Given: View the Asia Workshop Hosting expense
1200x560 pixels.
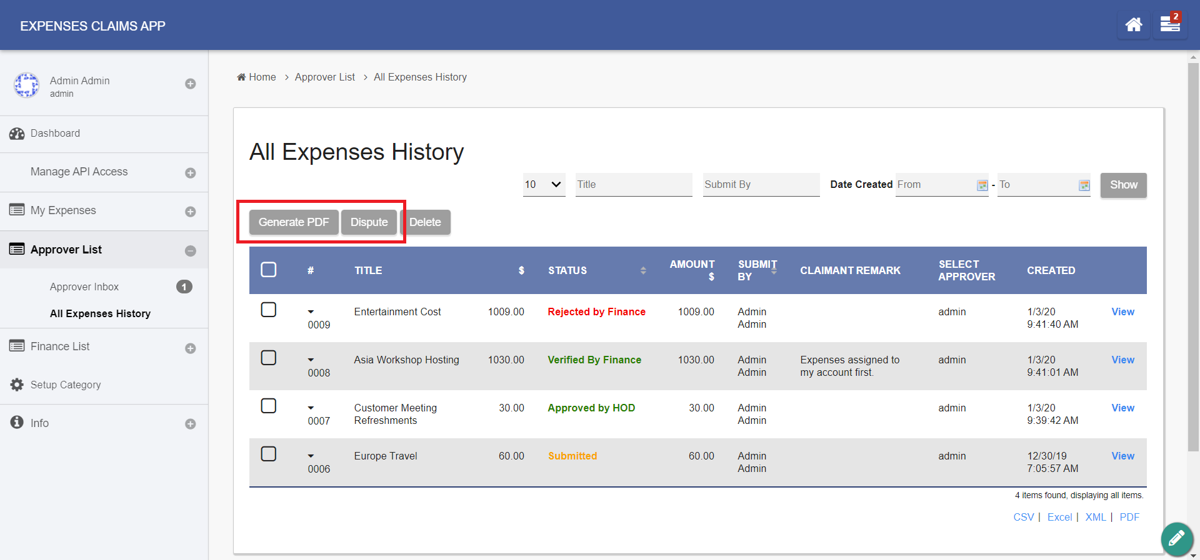Looking at the screenshot, I should [x=1122, y=360].
